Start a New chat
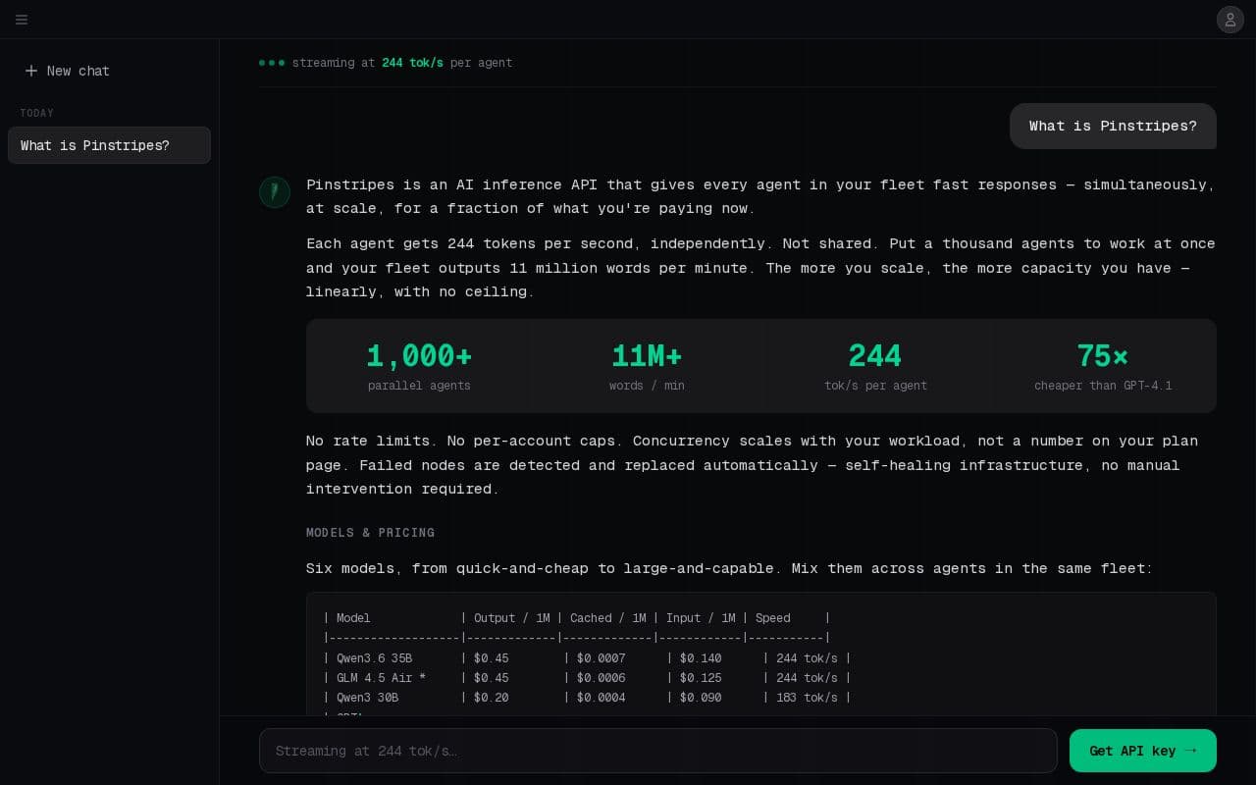Image resolution: width=1256 pixels, height=785 pixels. 109,71
